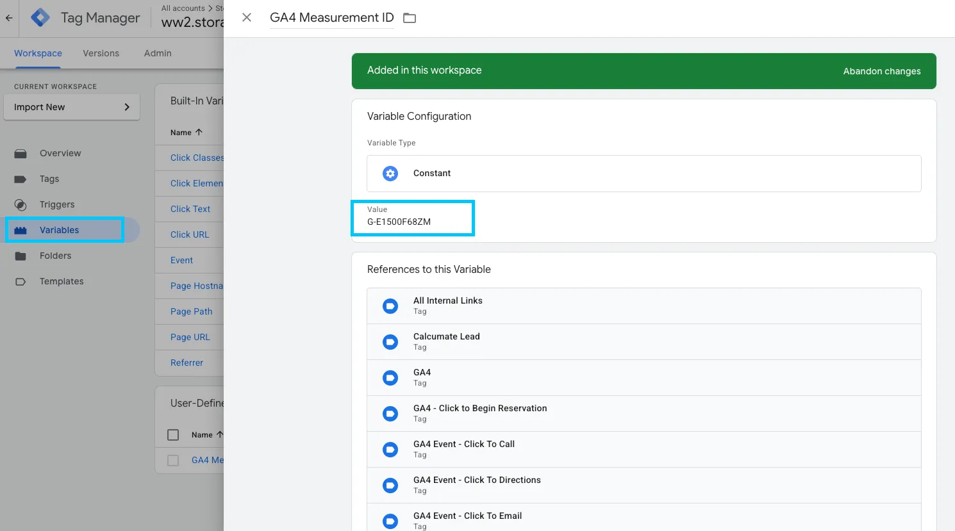Click the Templates sidebar icon

tap(21, 282)
